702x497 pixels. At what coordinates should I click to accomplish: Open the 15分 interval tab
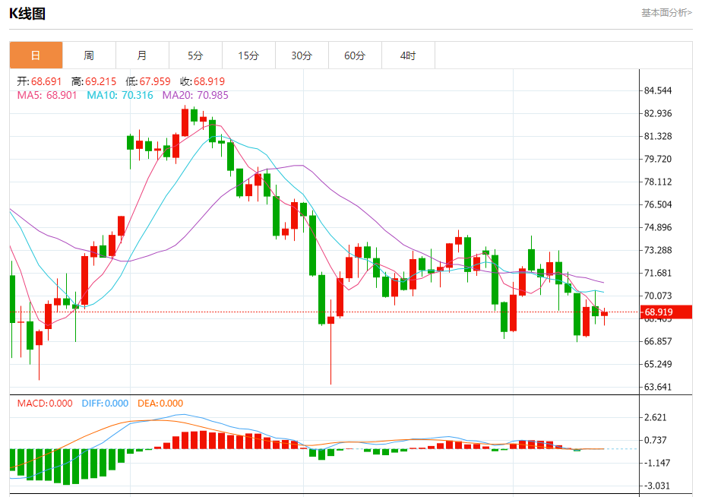tap(248, 55)
